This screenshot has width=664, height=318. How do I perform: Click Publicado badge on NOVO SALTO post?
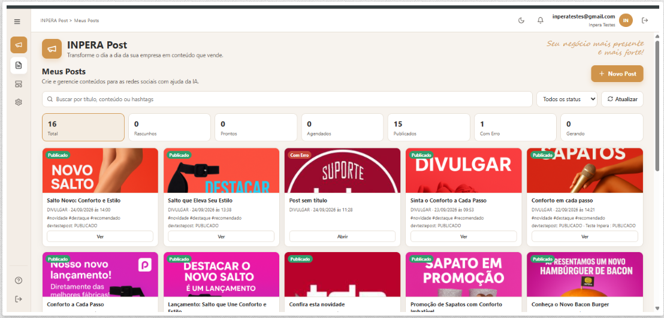click(x=58, y=155)
